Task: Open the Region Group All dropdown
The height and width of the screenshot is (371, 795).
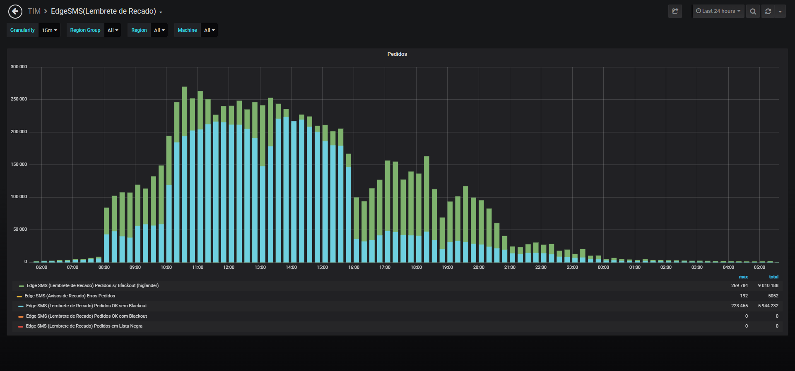Action: [x=113, y=30]
